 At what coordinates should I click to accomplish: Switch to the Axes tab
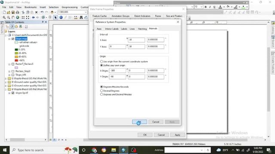(99, 29)
